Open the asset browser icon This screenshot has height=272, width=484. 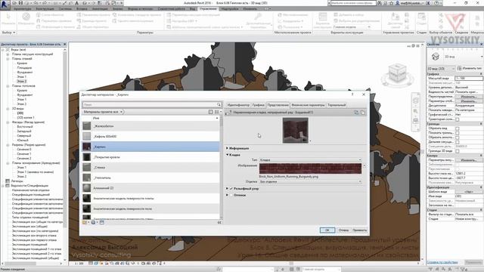102,222
